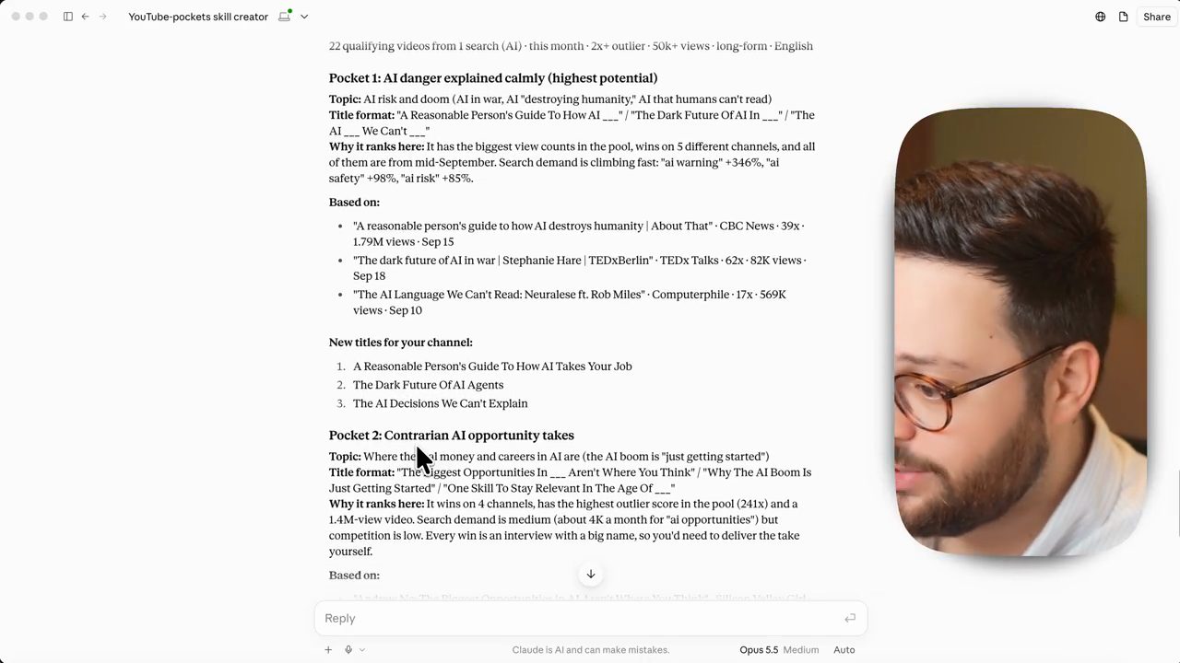Click the laptop environment status icon
This screenshot has width=1180, height=663.
(285, 16)
